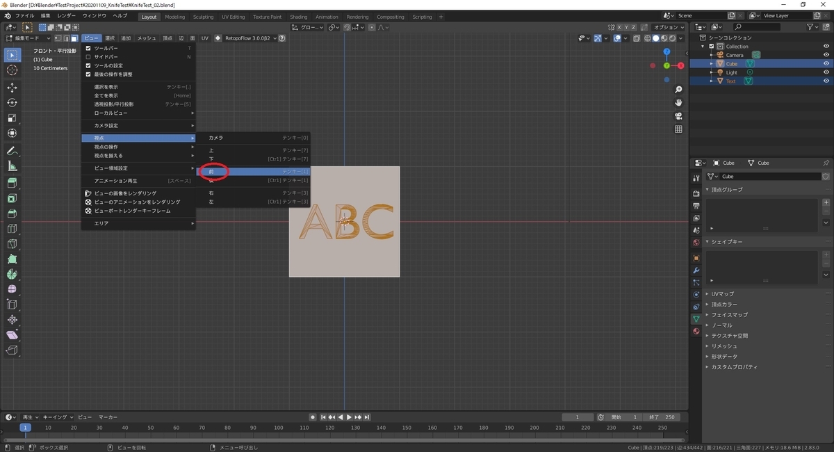834x452 pixels.
Task: Select the Transform tool
Action: 12,134
